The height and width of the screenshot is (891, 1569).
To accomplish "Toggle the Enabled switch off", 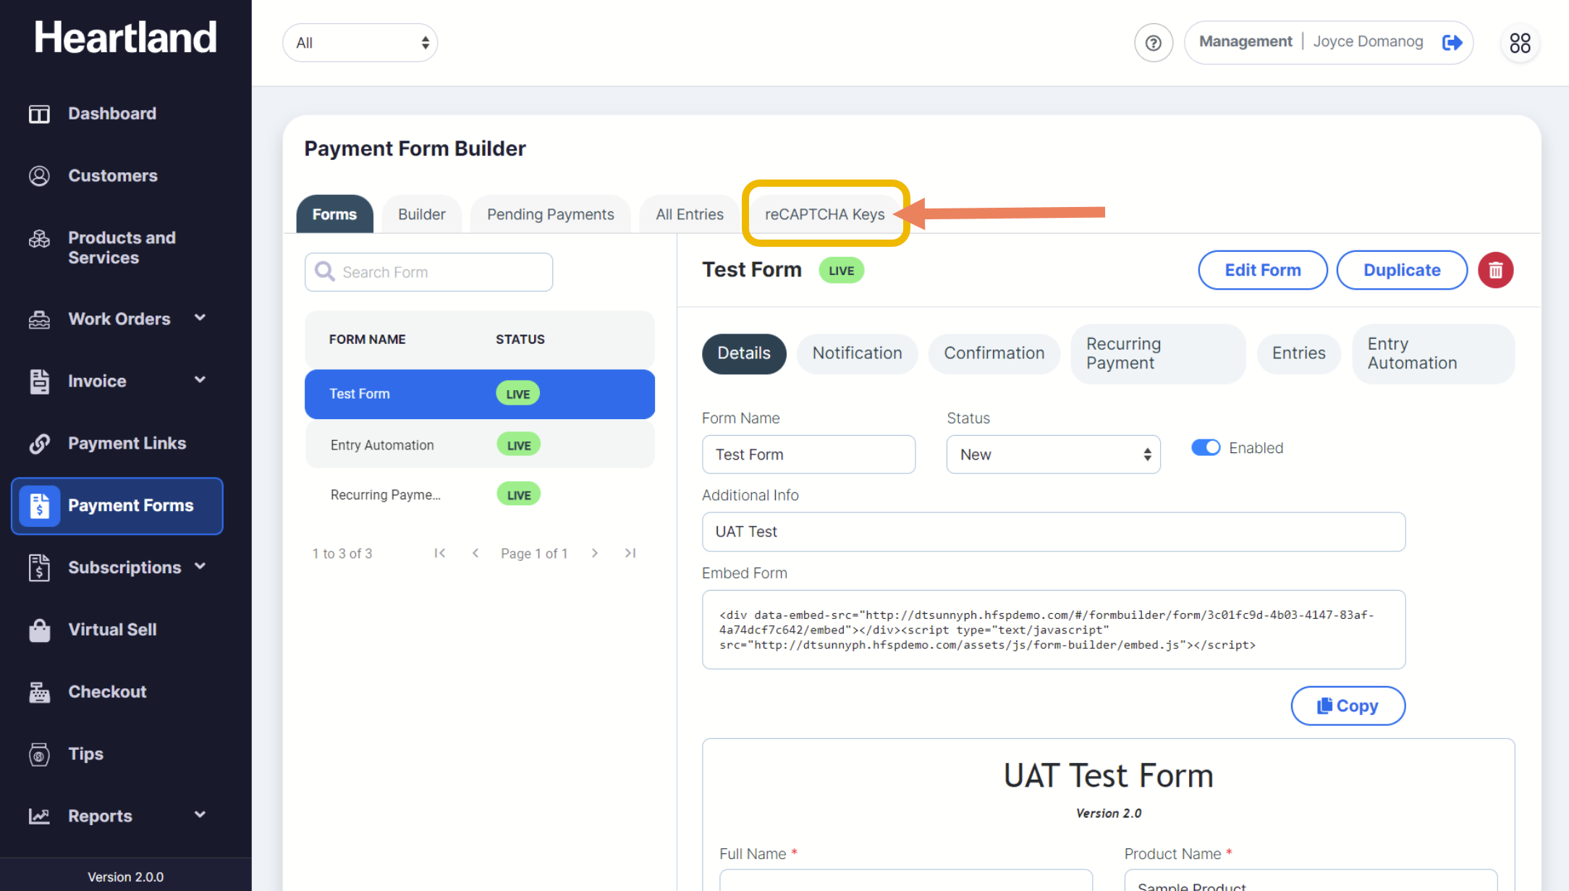I will (x=1206, y=448).
